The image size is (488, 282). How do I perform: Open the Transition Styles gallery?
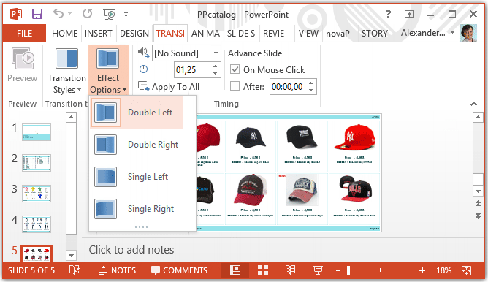[x=66, y=71]
